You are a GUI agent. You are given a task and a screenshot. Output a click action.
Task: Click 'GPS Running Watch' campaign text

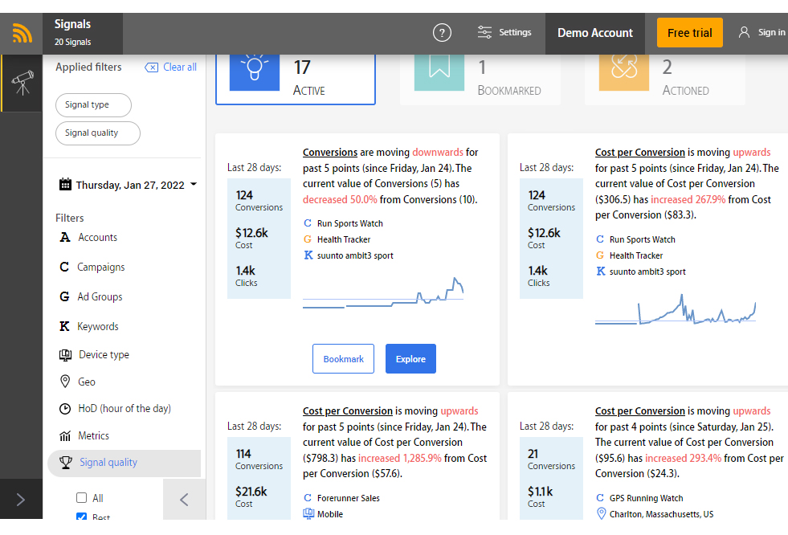click(x=647, y=498)
